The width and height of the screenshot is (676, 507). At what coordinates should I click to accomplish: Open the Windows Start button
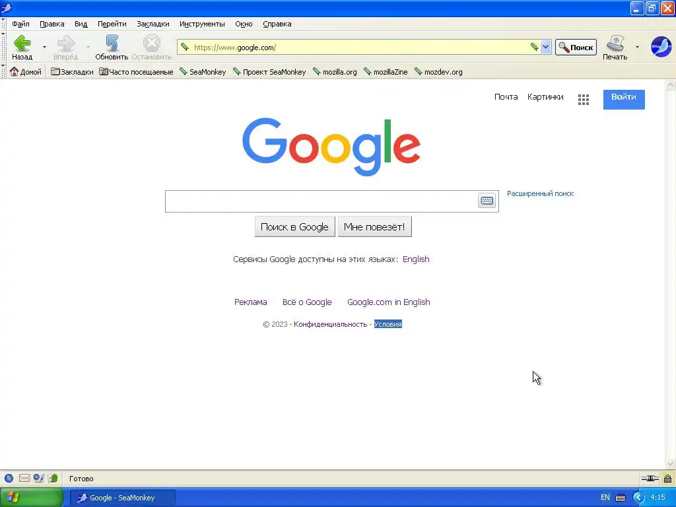pyautogui.click(x=31, y=498)
